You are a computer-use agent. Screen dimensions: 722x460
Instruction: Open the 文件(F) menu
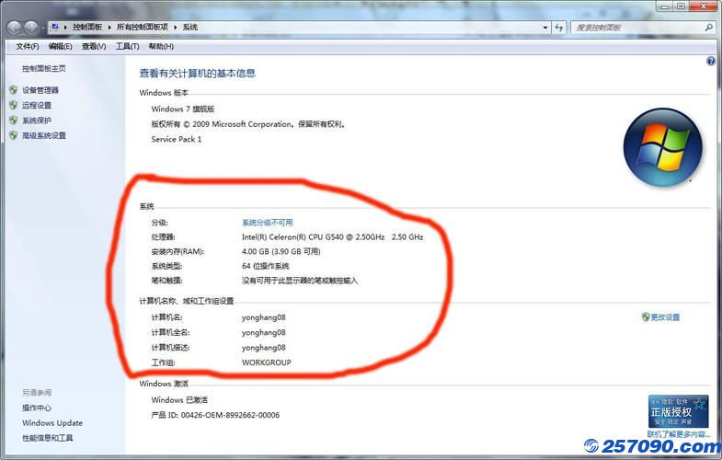[28, 46]
